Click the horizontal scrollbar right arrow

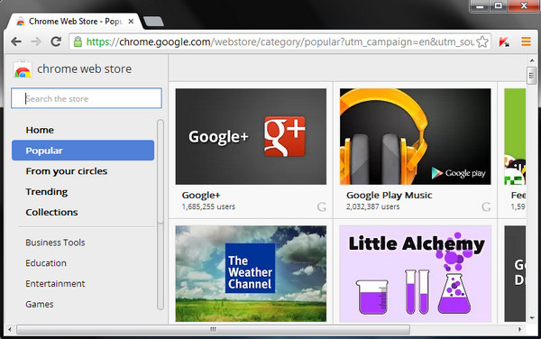(519, 329)
